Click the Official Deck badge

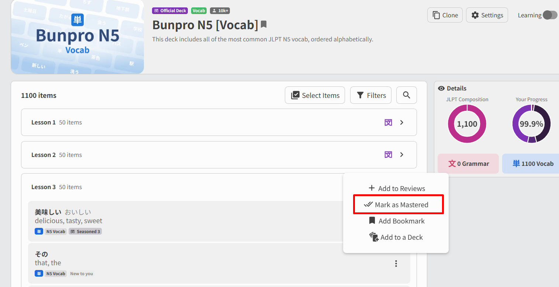coord(170,11)
